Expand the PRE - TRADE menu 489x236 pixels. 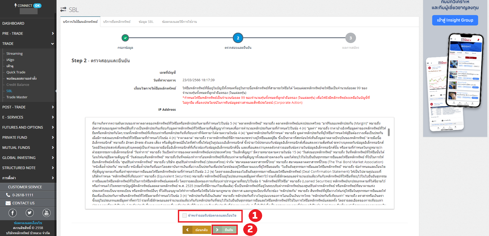pyautogui.click(x=28, y=33)
